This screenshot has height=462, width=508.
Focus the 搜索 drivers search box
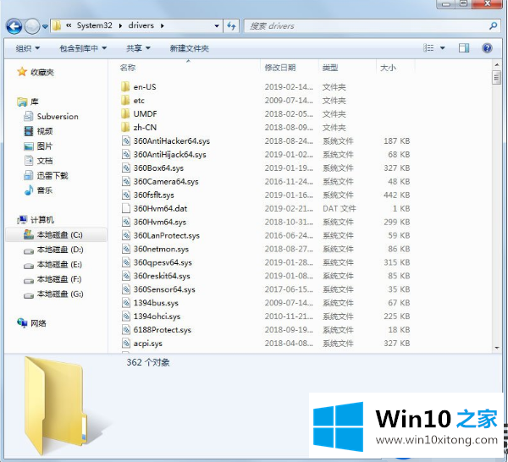pyautogui.click(x=372, y=26)
